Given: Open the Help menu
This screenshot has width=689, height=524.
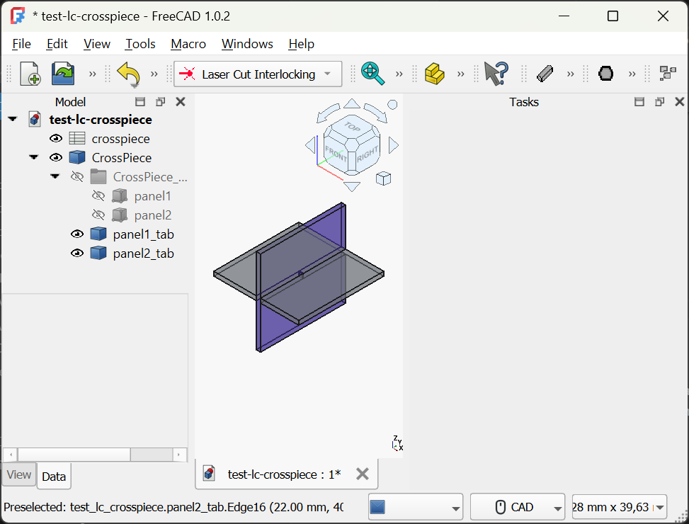Looking at the screenshot, I should (x=302, y=44).
